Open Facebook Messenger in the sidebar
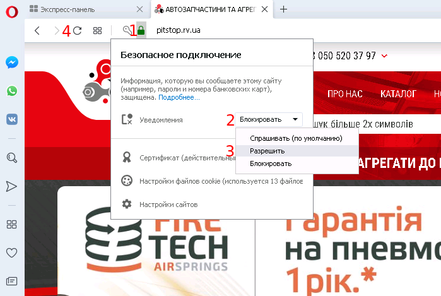The width and height of the screenshot is (441, 296). coord(12,62)
